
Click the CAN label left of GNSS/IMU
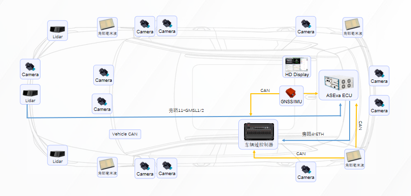pyautogui.click(x=265, y=90)
